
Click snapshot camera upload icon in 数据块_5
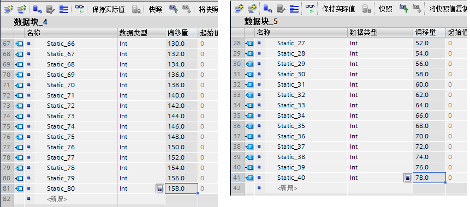[404, 9]
